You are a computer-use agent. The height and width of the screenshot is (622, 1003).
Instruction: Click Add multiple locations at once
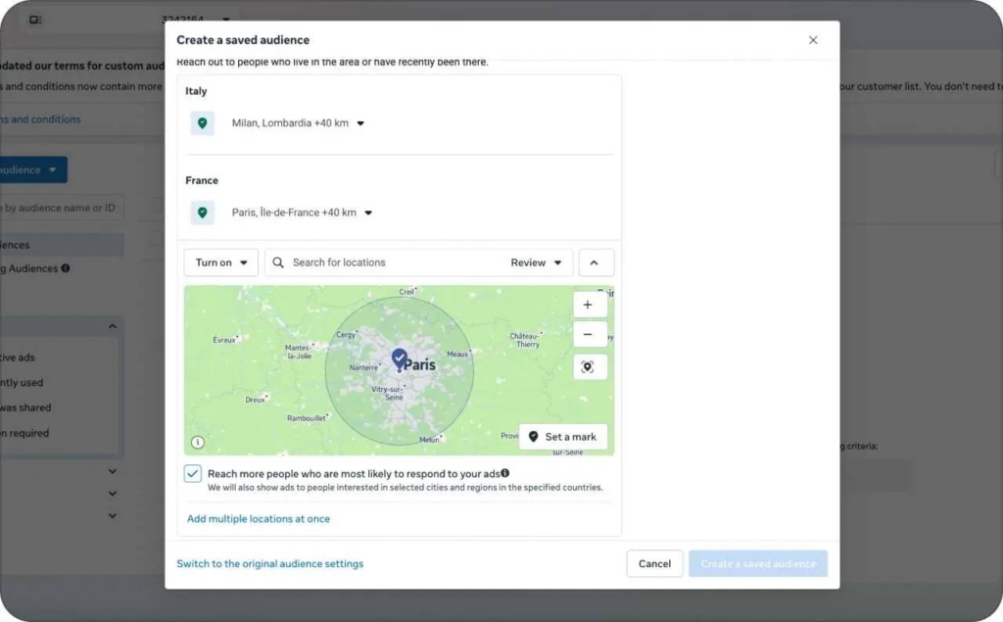(258, 518)
